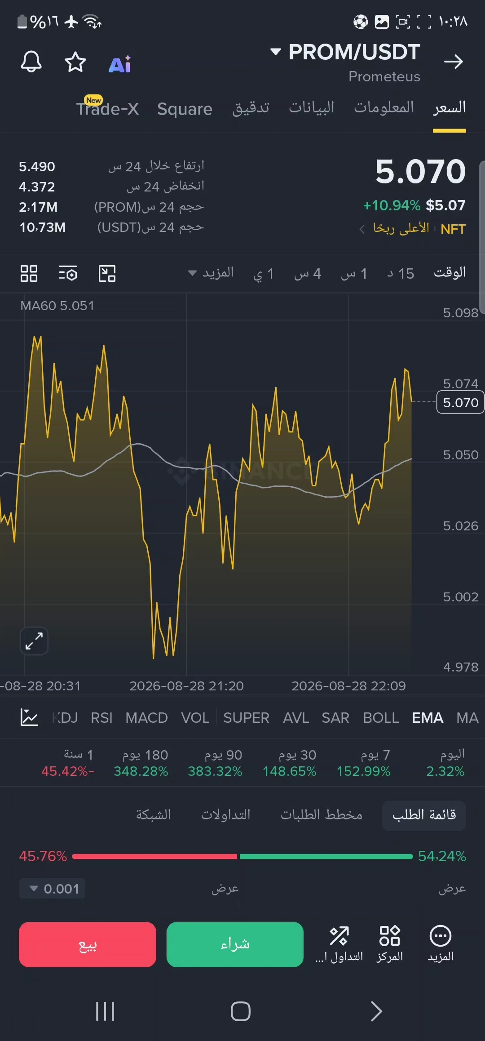Tap the MA60 5.051 indicator label
Image resolution: width=485 pixels, height=1041 pixels.
coord(57,306)
